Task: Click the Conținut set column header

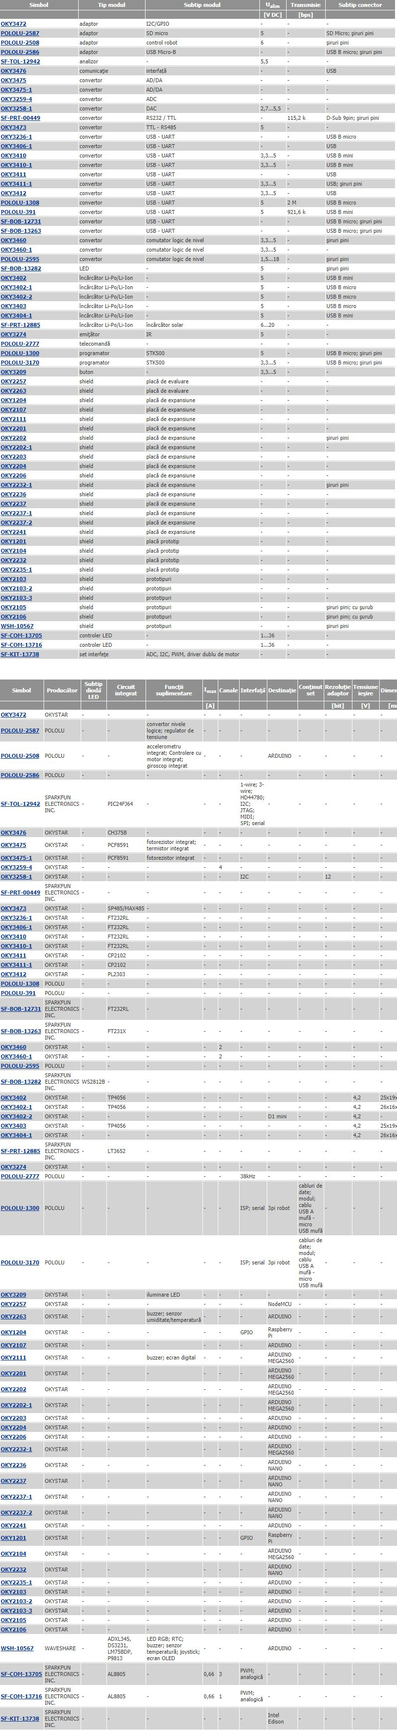Action: 311,690
